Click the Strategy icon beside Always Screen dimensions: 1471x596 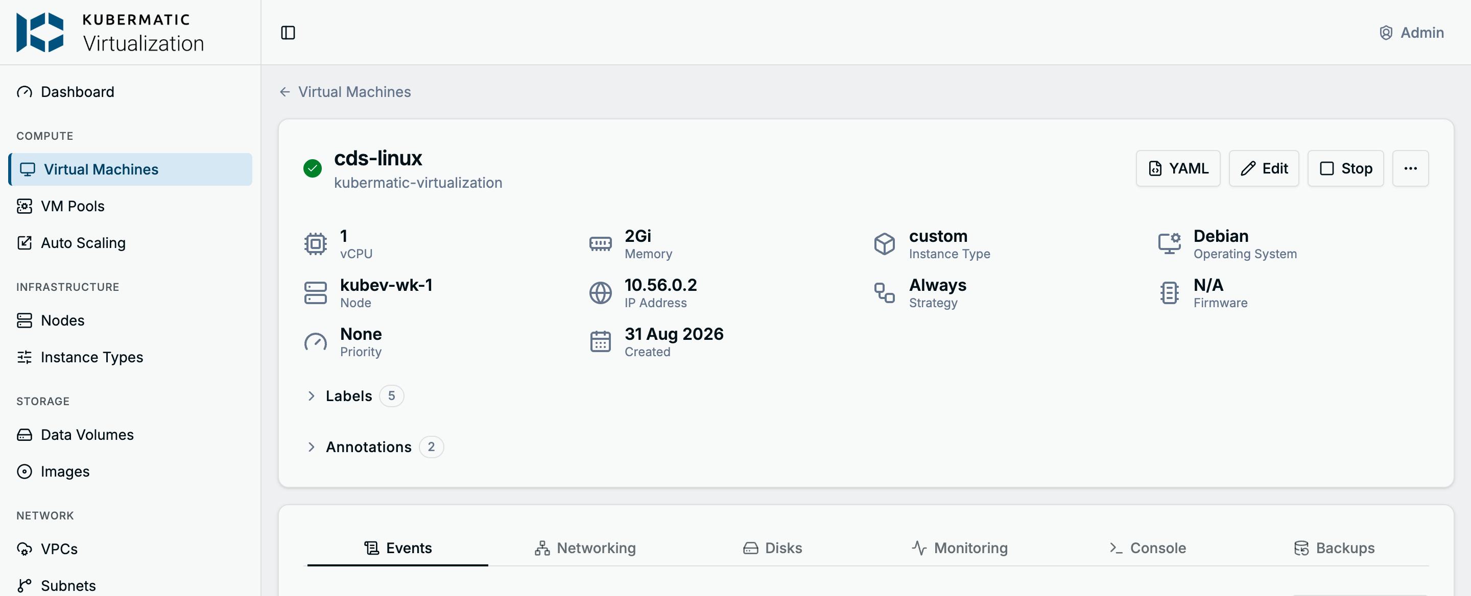click(x=885, y=293)
